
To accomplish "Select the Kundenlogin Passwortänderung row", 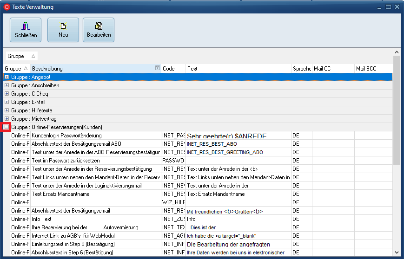I will point(93,136).
